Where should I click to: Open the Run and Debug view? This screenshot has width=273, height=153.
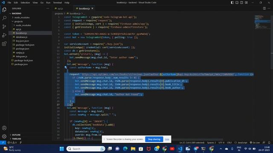click(x=4, y=35)
